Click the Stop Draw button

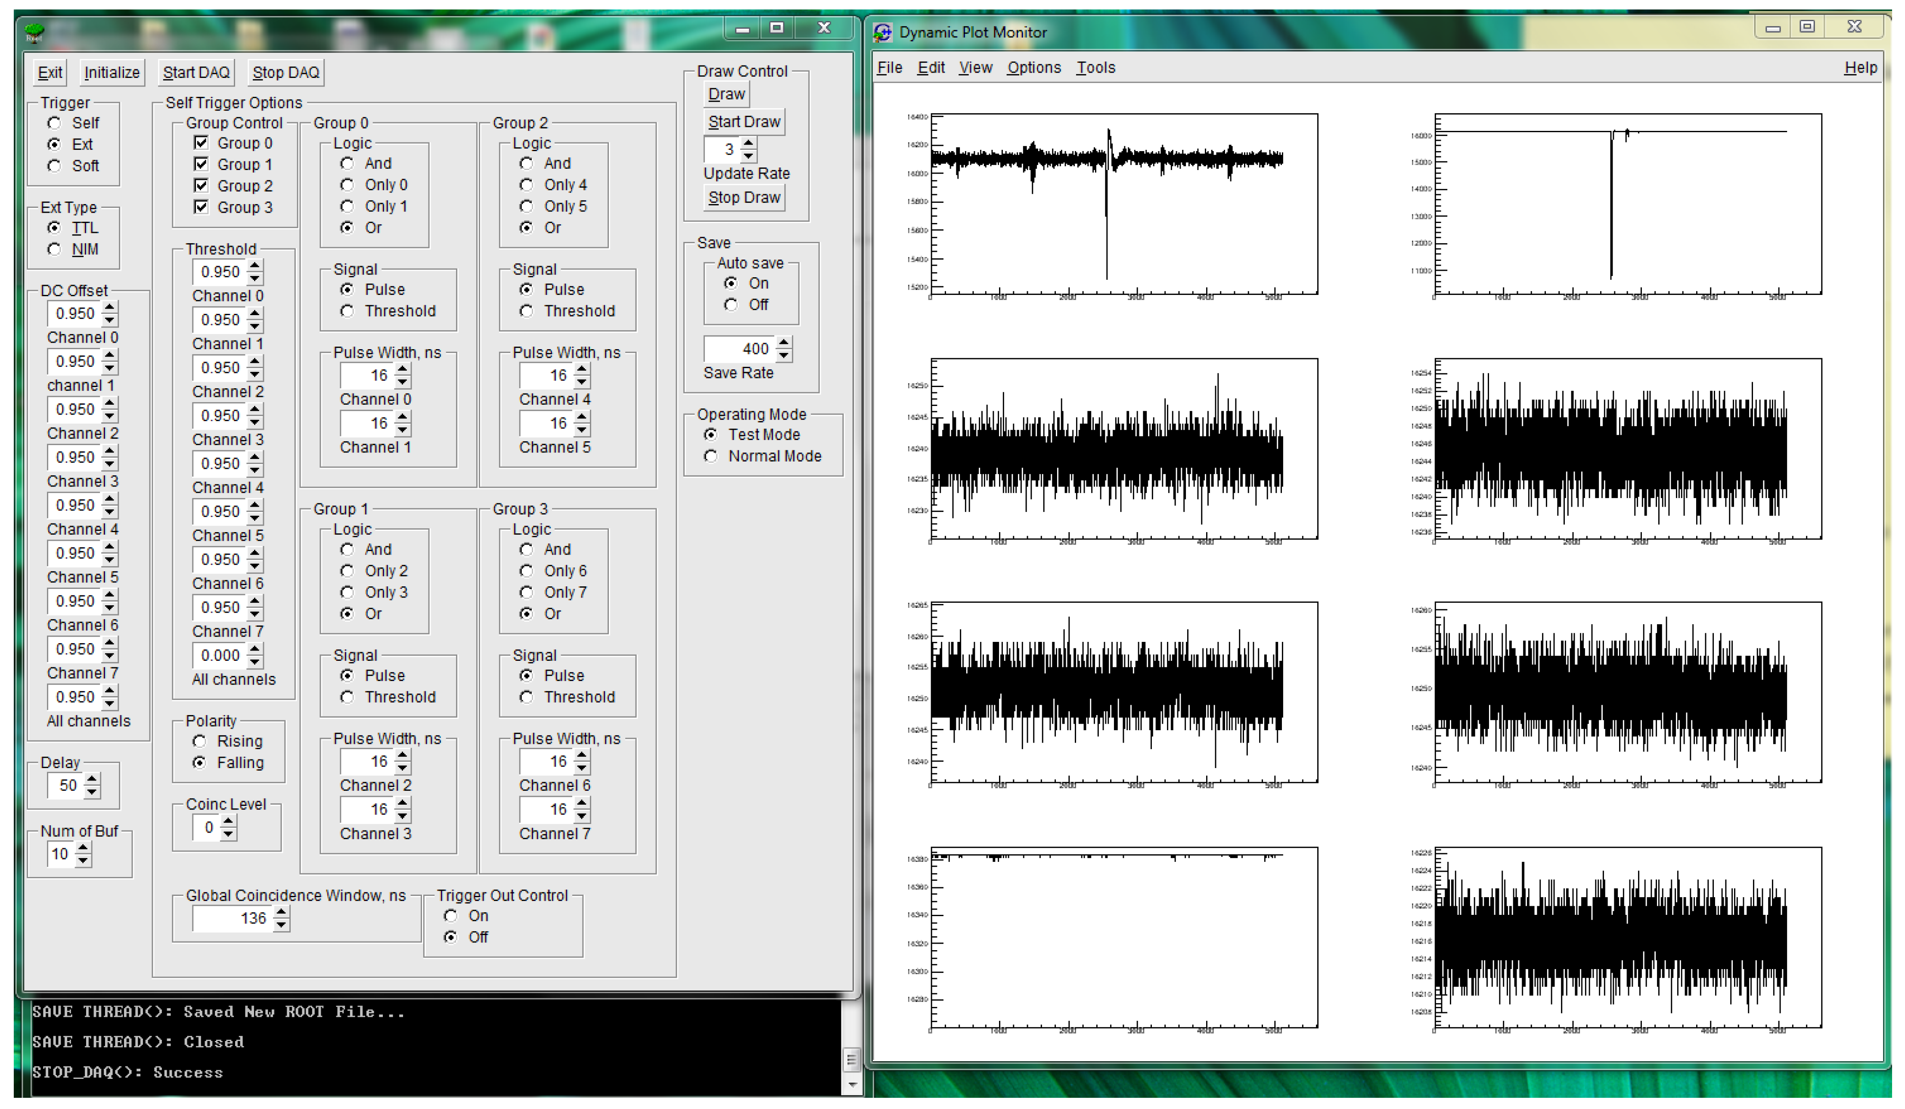click(744, 197)
